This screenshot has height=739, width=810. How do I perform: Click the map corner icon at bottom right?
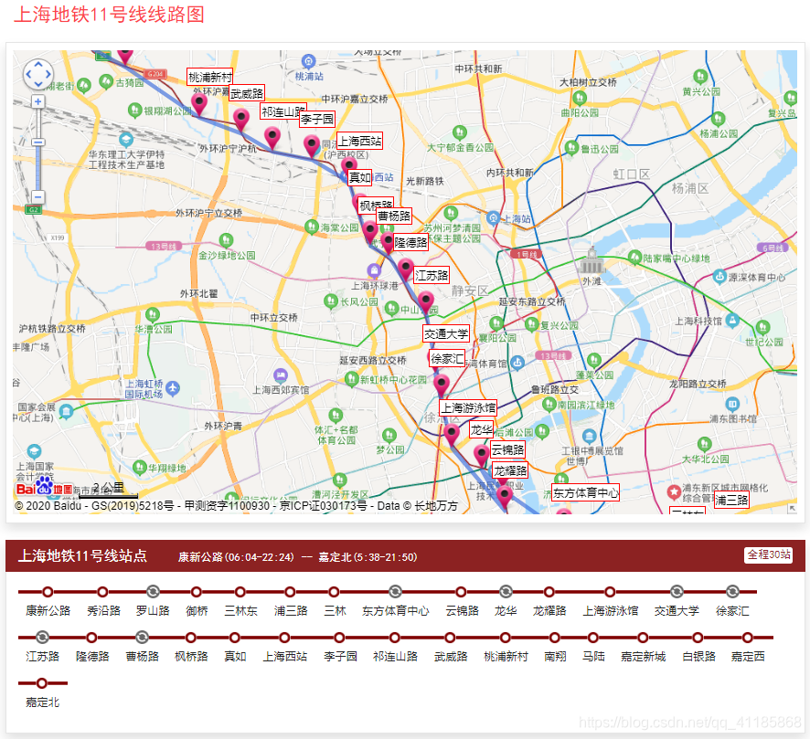[x=792, y=509]
